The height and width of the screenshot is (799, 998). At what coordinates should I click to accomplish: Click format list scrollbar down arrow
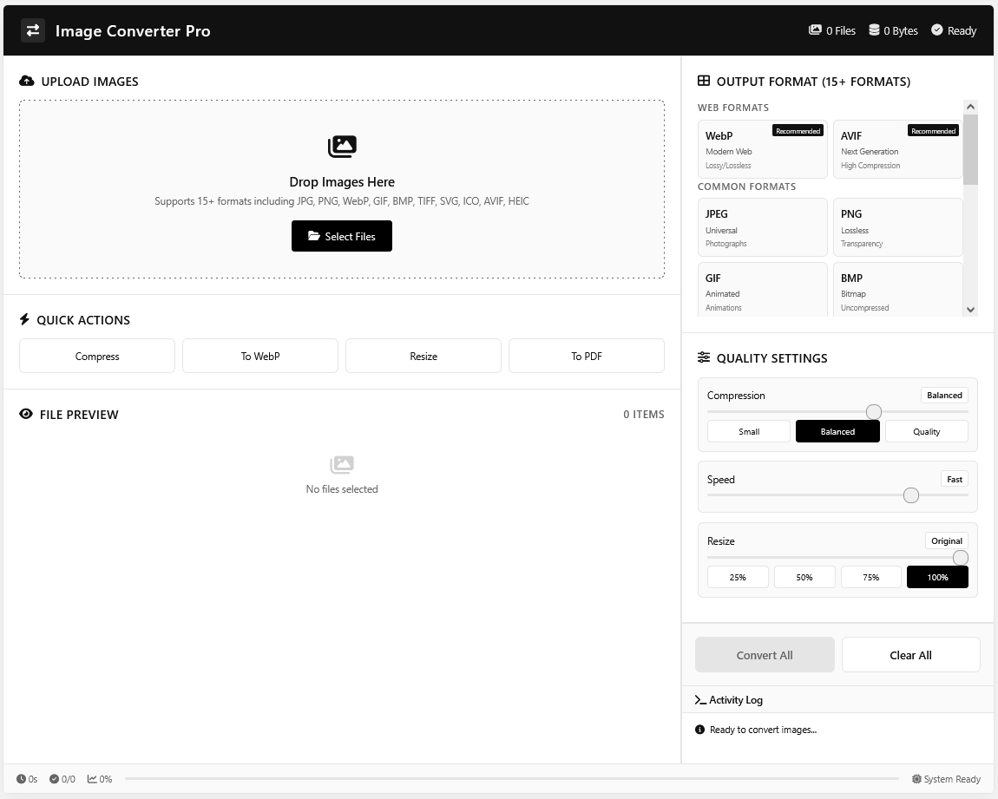click(x=970, y=310)
